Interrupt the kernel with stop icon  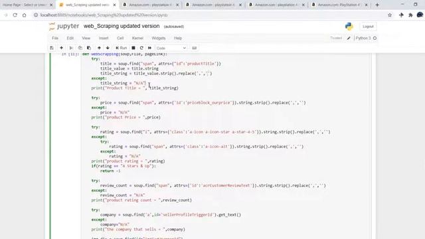[x=133, y=48]
